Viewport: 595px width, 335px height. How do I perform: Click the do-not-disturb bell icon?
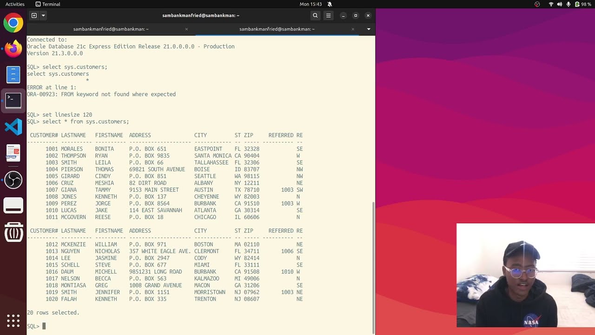330,4
